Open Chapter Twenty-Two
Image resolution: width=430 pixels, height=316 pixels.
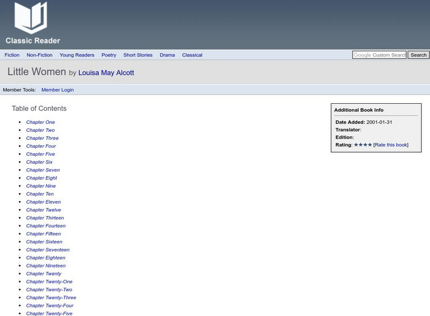49,290
